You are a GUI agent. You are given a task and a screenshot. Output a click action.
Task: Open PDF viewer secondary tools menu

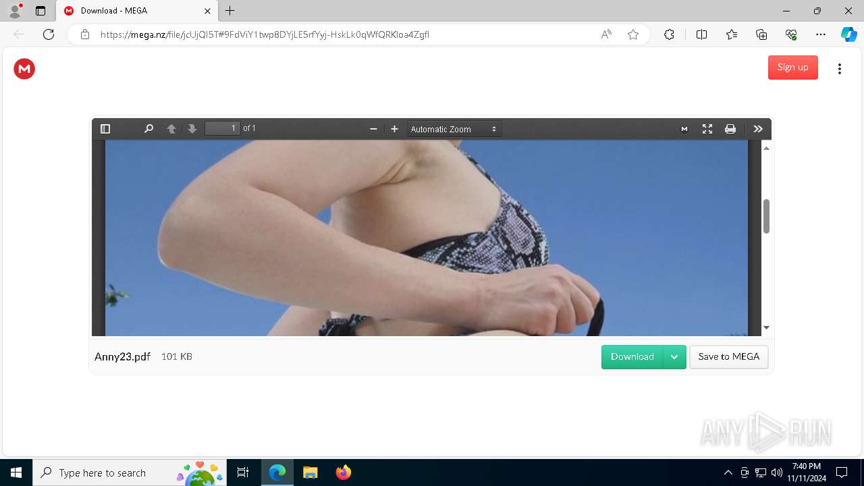[758, 129]
